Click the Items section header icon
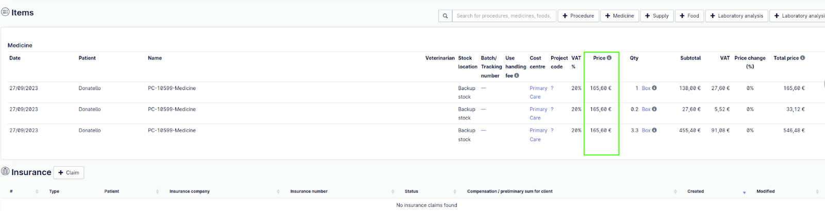825x211 pixels. click(5, 12)
